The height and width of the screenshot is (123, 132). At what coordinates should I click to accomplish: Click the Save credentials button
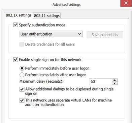pyautogui.click(x=105, y=35)
